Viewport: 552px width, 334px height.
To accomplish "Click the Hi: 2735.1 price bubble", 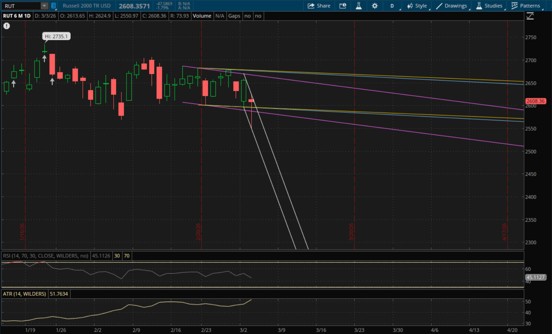I will click(x=56, y=36).
